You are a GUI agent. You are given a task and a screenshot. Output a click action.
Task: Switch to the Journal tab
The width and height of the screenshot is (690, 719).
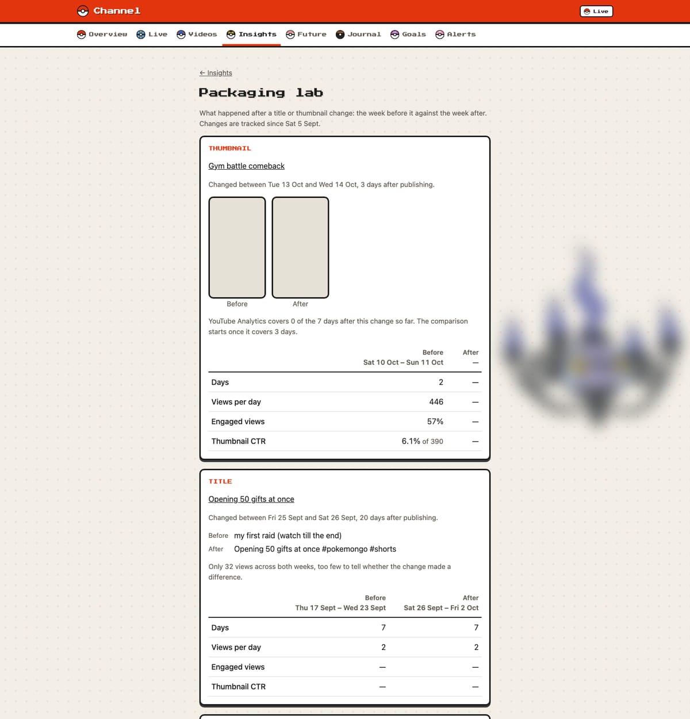pyautogui.click(x=358, y=35)
